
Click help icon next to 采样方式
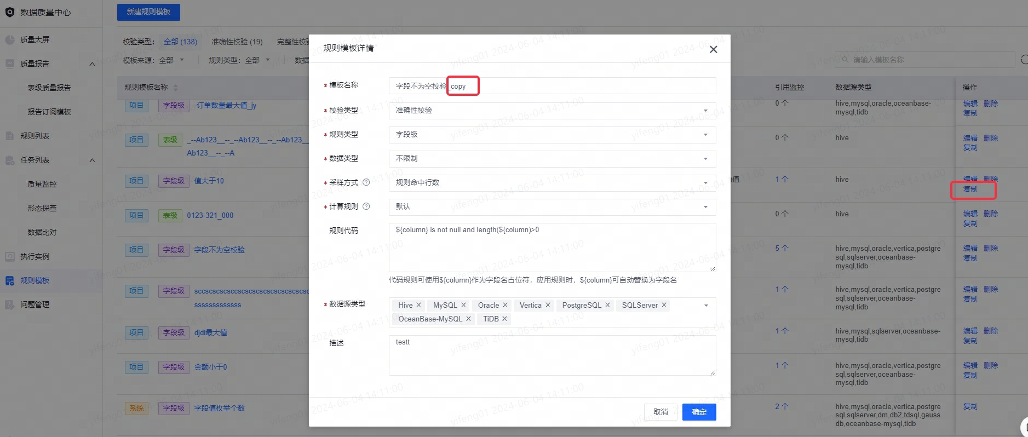click(366, 182)
